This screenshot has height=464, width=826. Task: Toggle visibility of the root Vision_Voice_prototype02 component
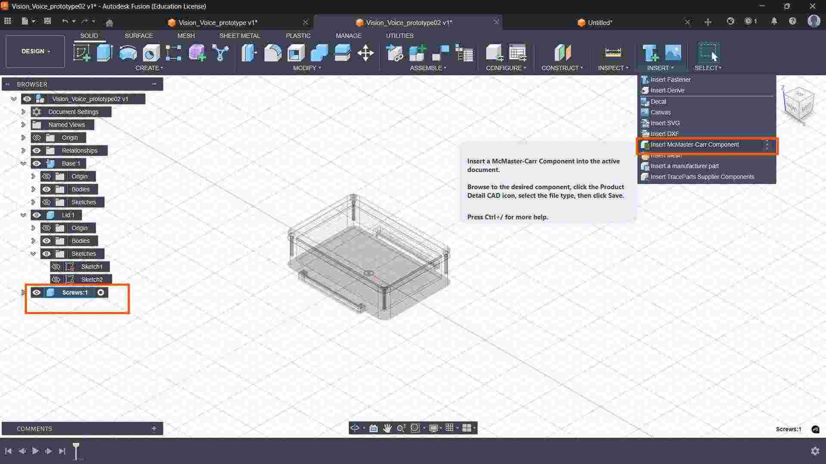pos(27,99)
